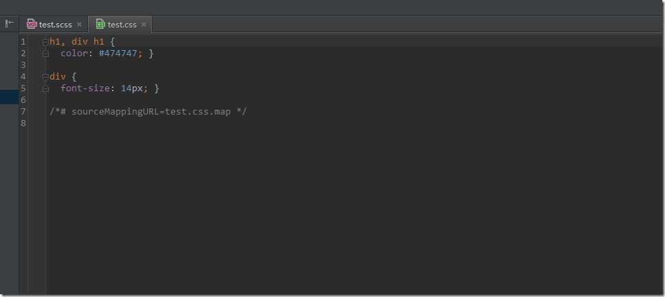Click the #474747 color value
The width and height of the screenshot is (665, 297).
[x=118, y=54]
